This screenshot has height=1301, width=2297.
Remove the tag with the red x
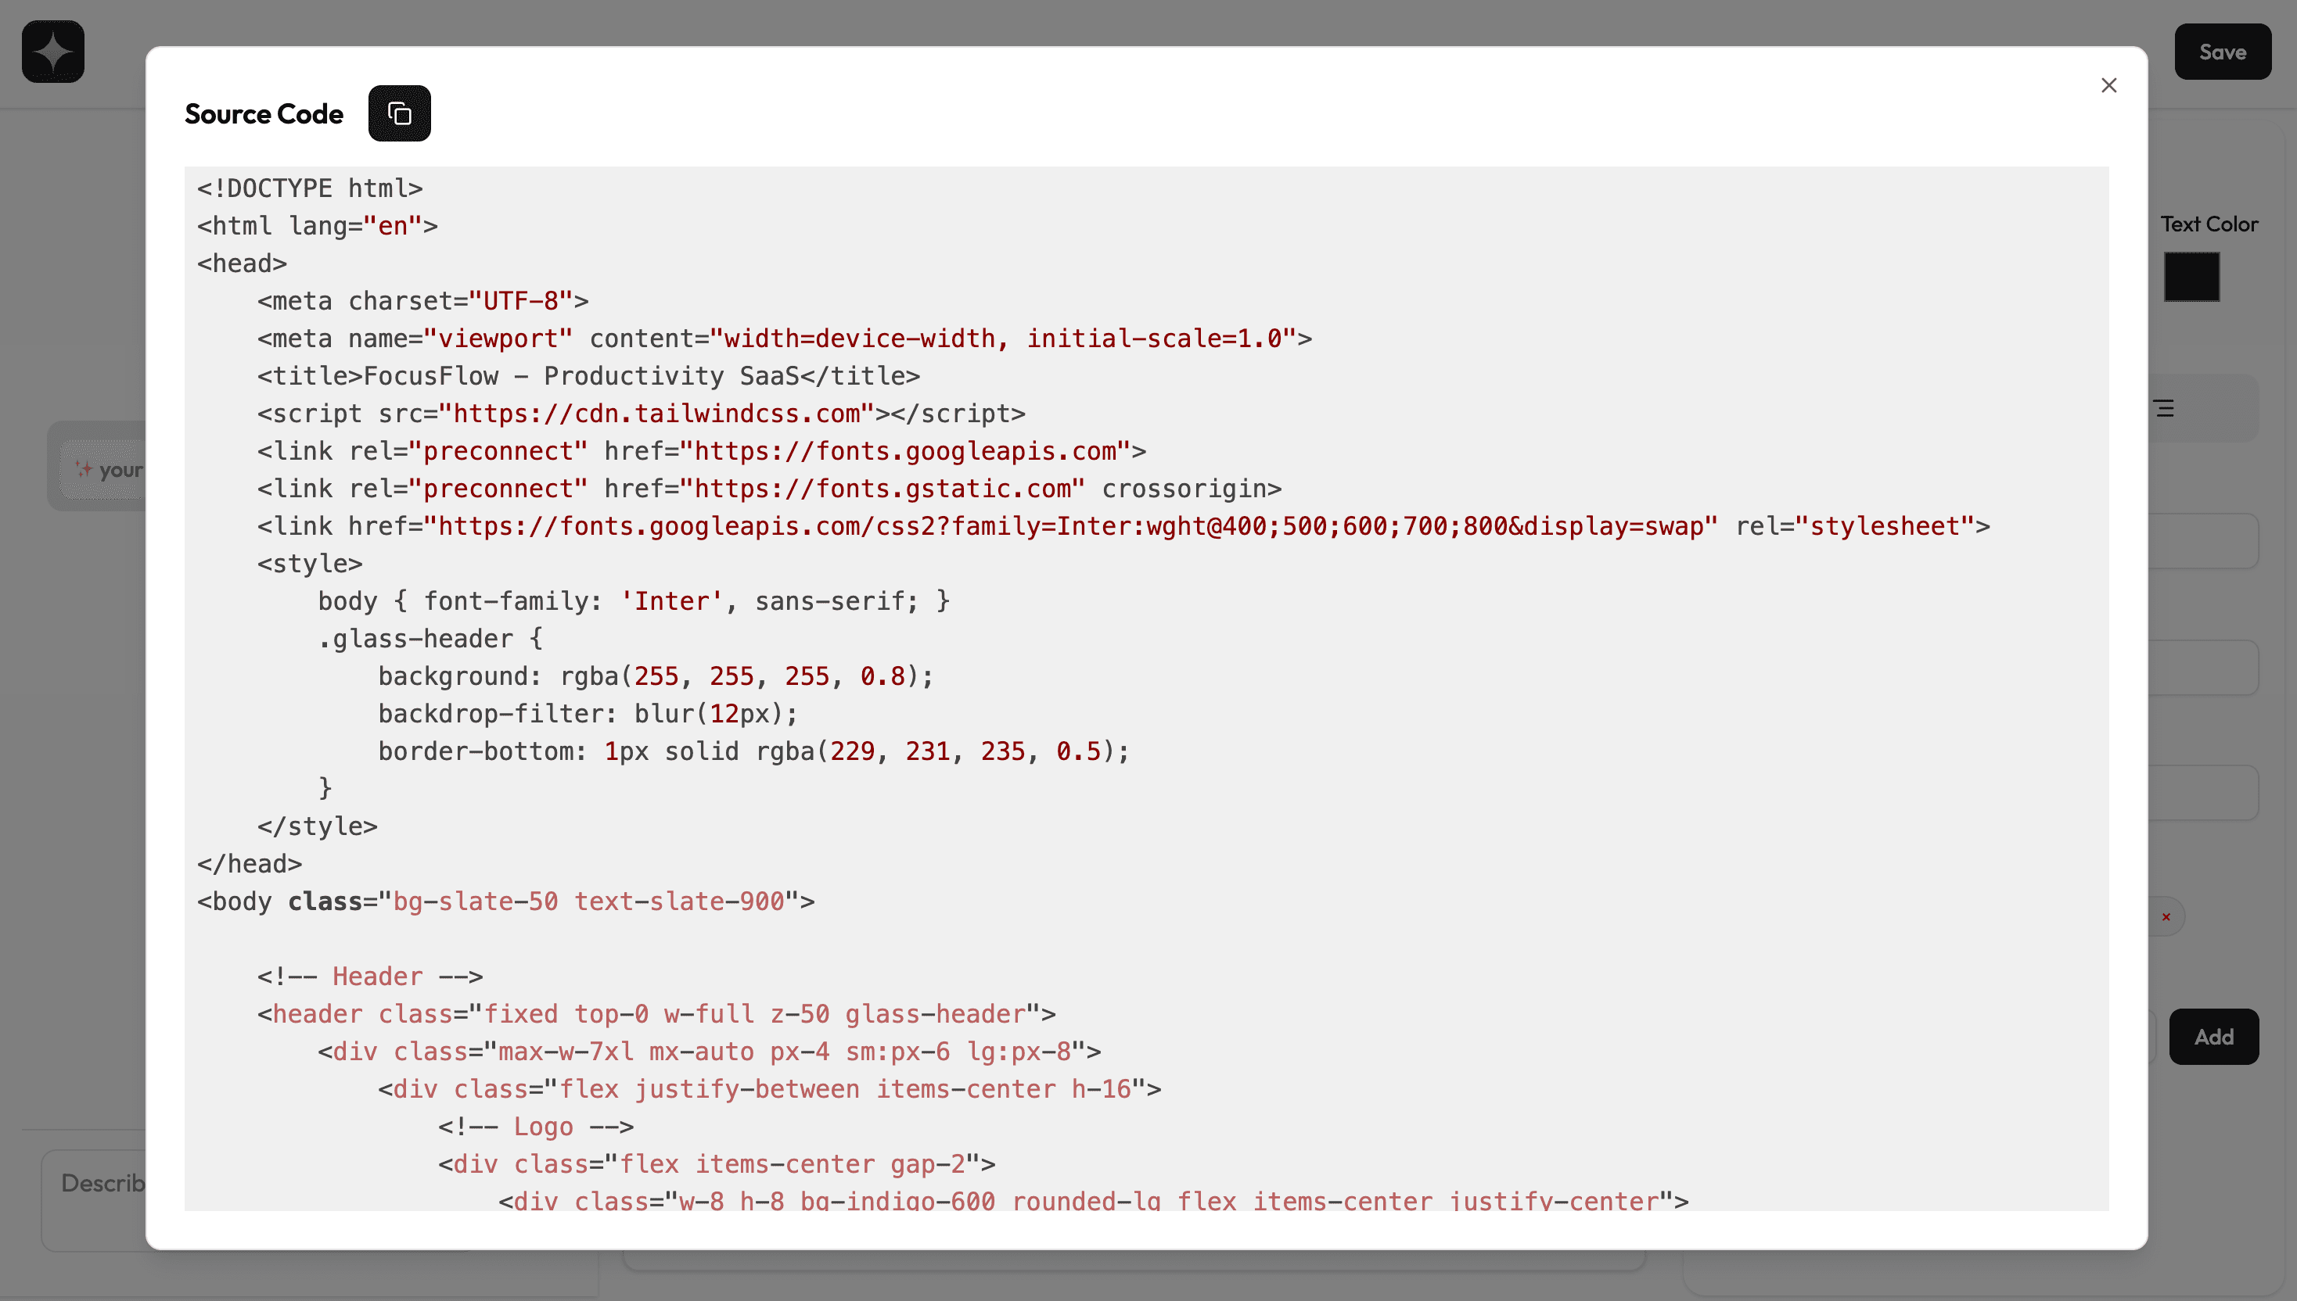point(2166,917)
